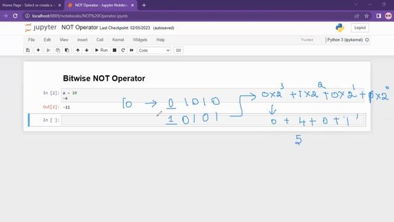The height and width of the screenshot is (222, 394).
Task: Click the Logout button
Action: 360,28
